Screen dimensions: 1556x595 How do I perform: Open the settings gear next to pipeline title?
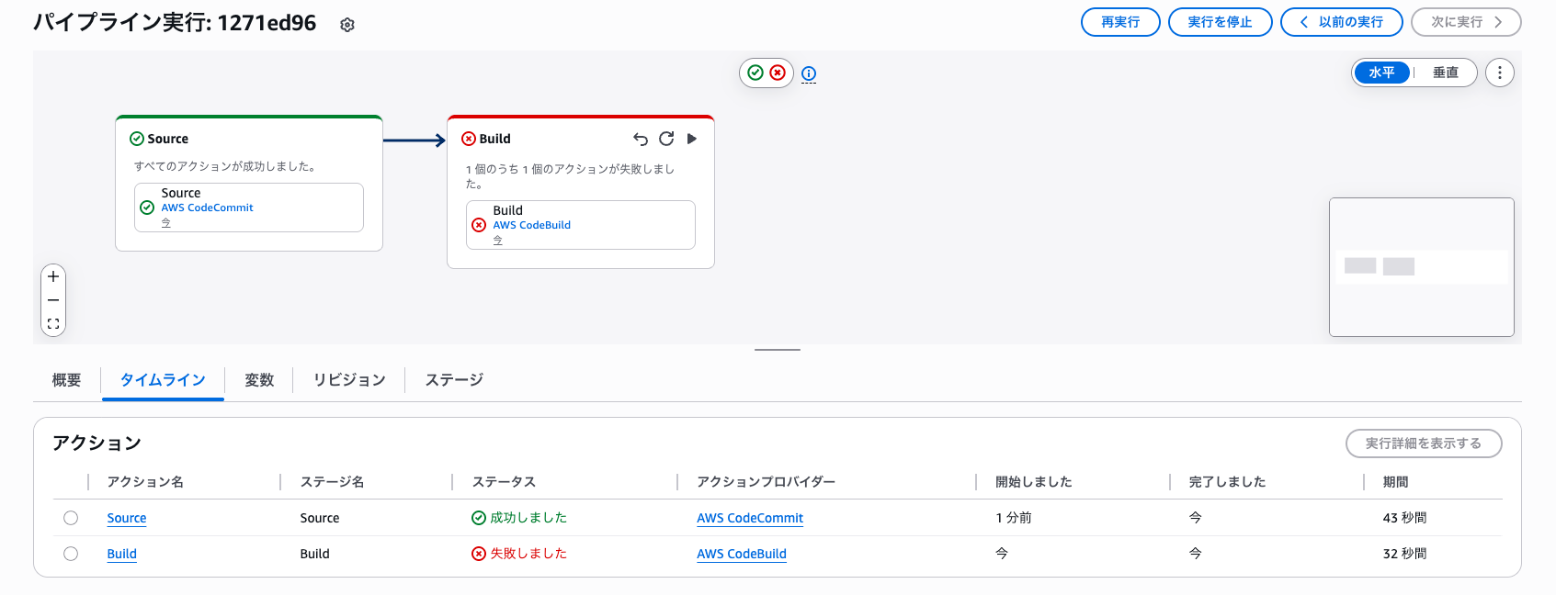click(x=347, y=25)
